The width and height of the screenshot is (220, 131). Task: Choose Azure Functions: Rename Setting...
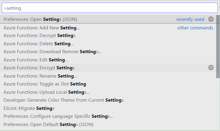pos(108,76)
